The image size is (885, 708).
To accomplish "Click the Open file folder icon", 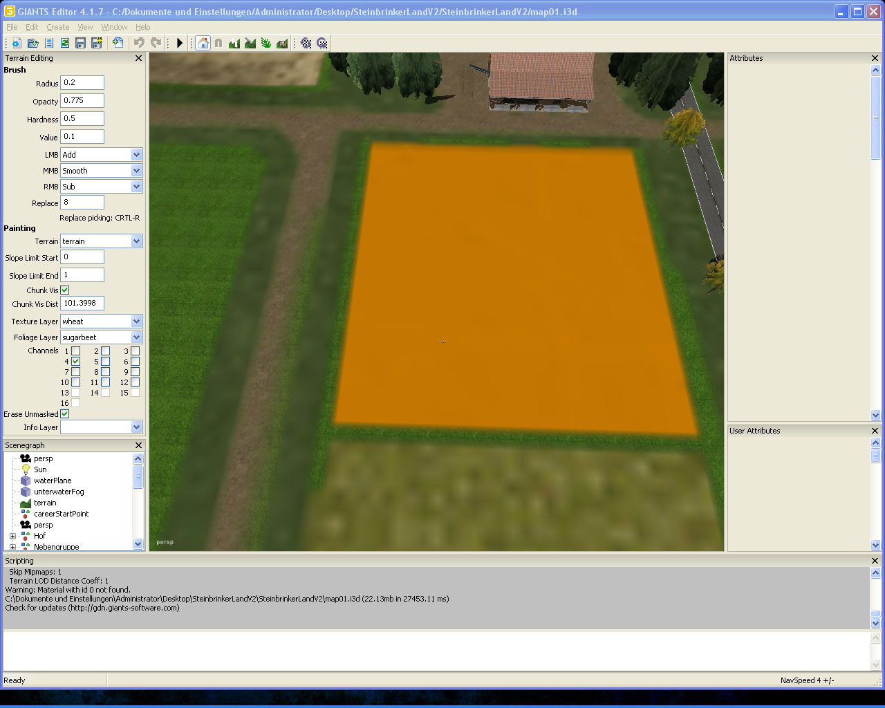I will [32, 43].
